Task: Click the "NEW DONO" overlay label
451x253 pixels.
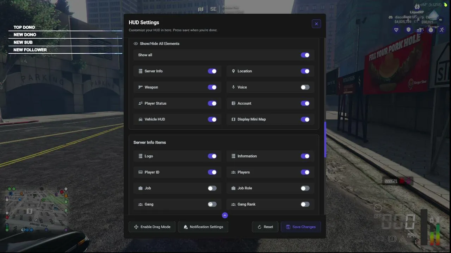Action: click(25, 35)
